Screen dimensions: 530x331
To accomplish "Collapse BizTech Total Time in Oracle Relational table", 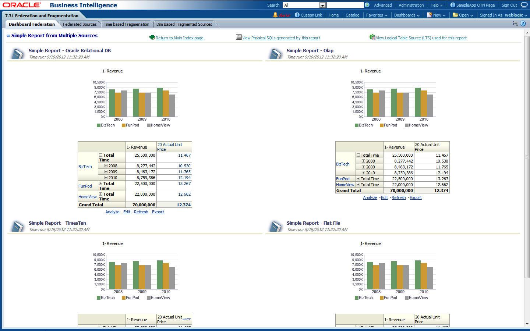I will (100, 155).
